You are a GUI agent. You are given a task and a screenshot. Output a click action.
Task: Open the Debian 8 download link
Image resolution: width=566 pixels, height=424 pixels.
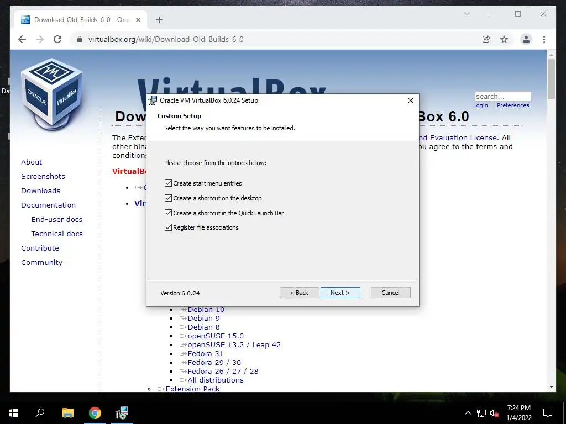[203, 327]
